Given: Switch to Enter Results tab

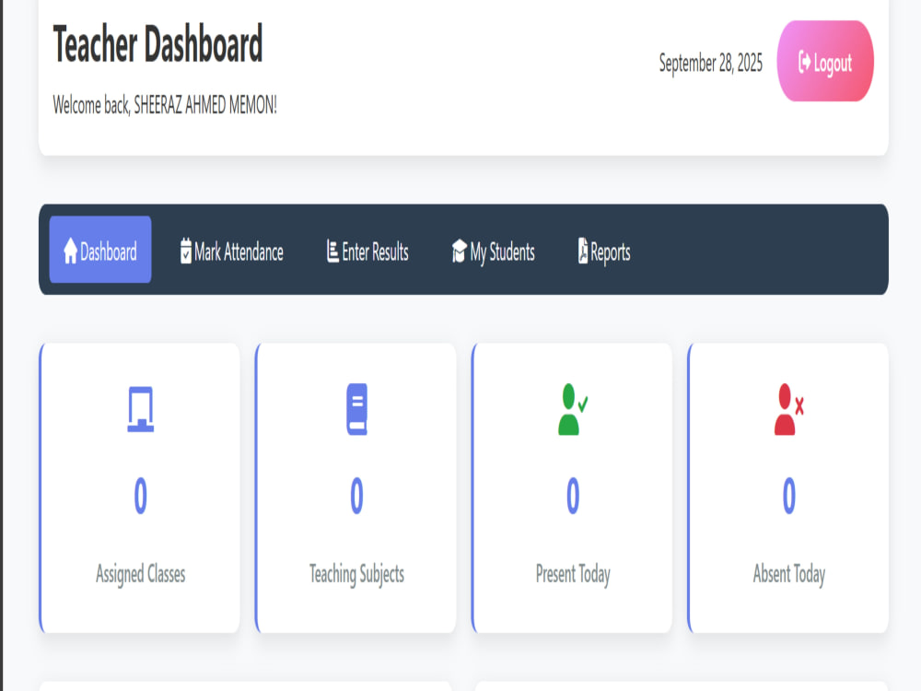Looking at the screenshot, I should coord(367,251).
